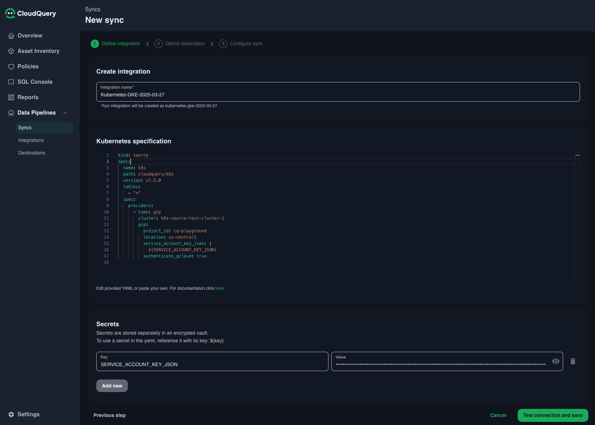
Task: Click "service_account_key_json" line
Action: pyautogui.click(x=177, y=244)
